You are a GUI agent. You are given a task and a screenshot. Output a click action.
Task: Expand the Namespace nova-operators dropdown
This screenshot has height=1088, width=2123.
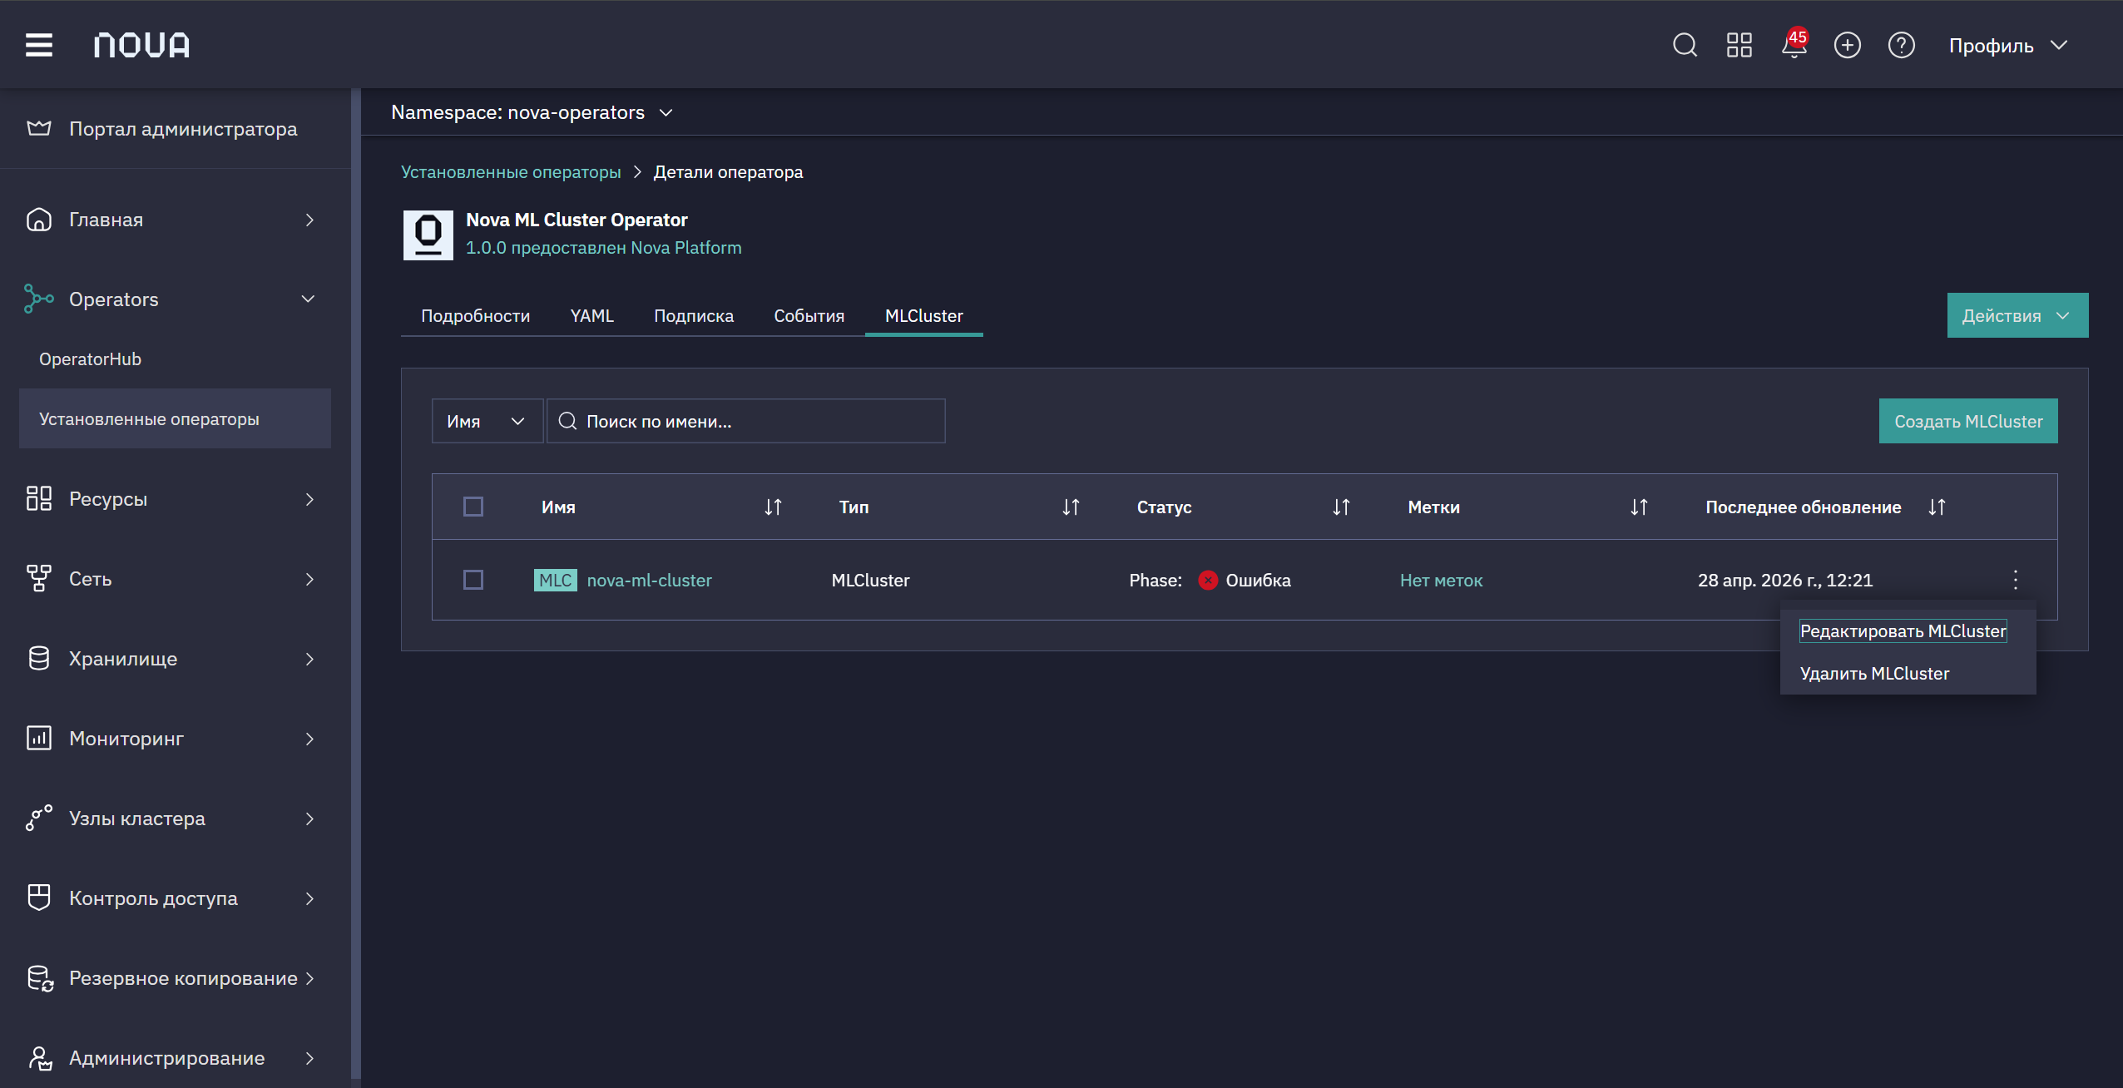[532, 112]
